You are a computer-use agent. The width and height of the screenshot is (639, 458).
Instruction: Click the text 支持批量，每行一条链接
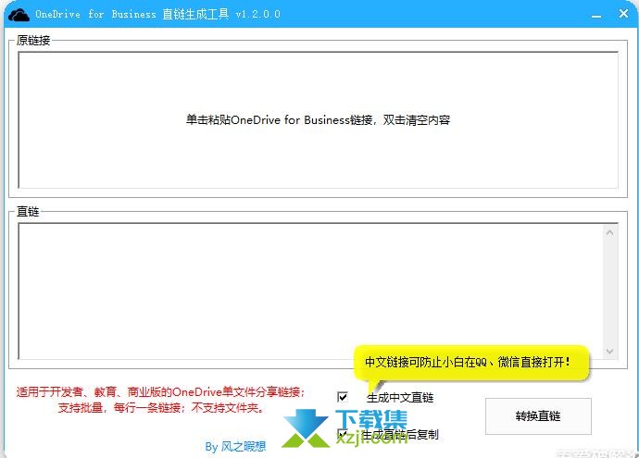coord(121,407)
